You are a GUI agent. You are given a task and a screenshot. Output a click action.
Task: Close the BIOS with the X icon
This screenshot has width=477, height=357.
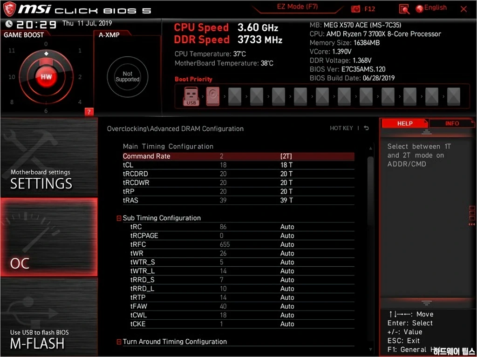[x=463, y=9]
